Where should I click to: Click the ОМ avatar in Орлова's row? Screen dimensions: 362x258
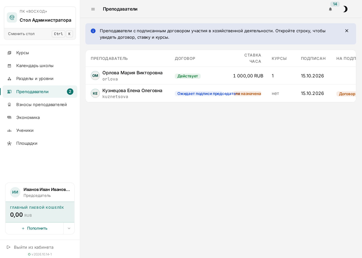(95, 76)
